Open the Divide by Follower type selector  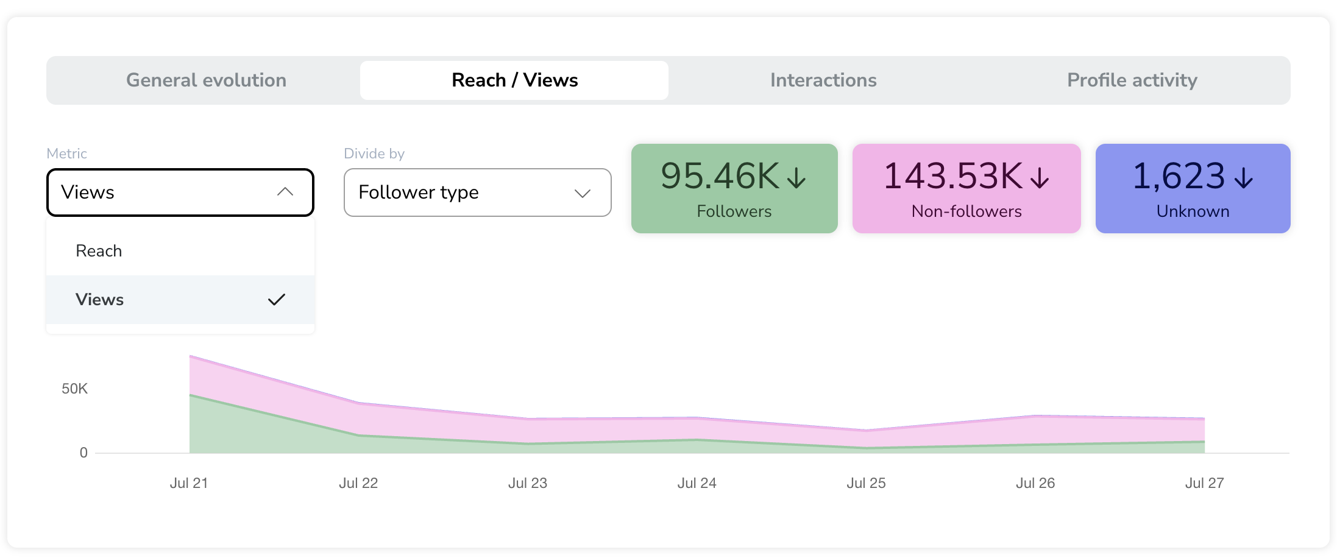point(478,192)
